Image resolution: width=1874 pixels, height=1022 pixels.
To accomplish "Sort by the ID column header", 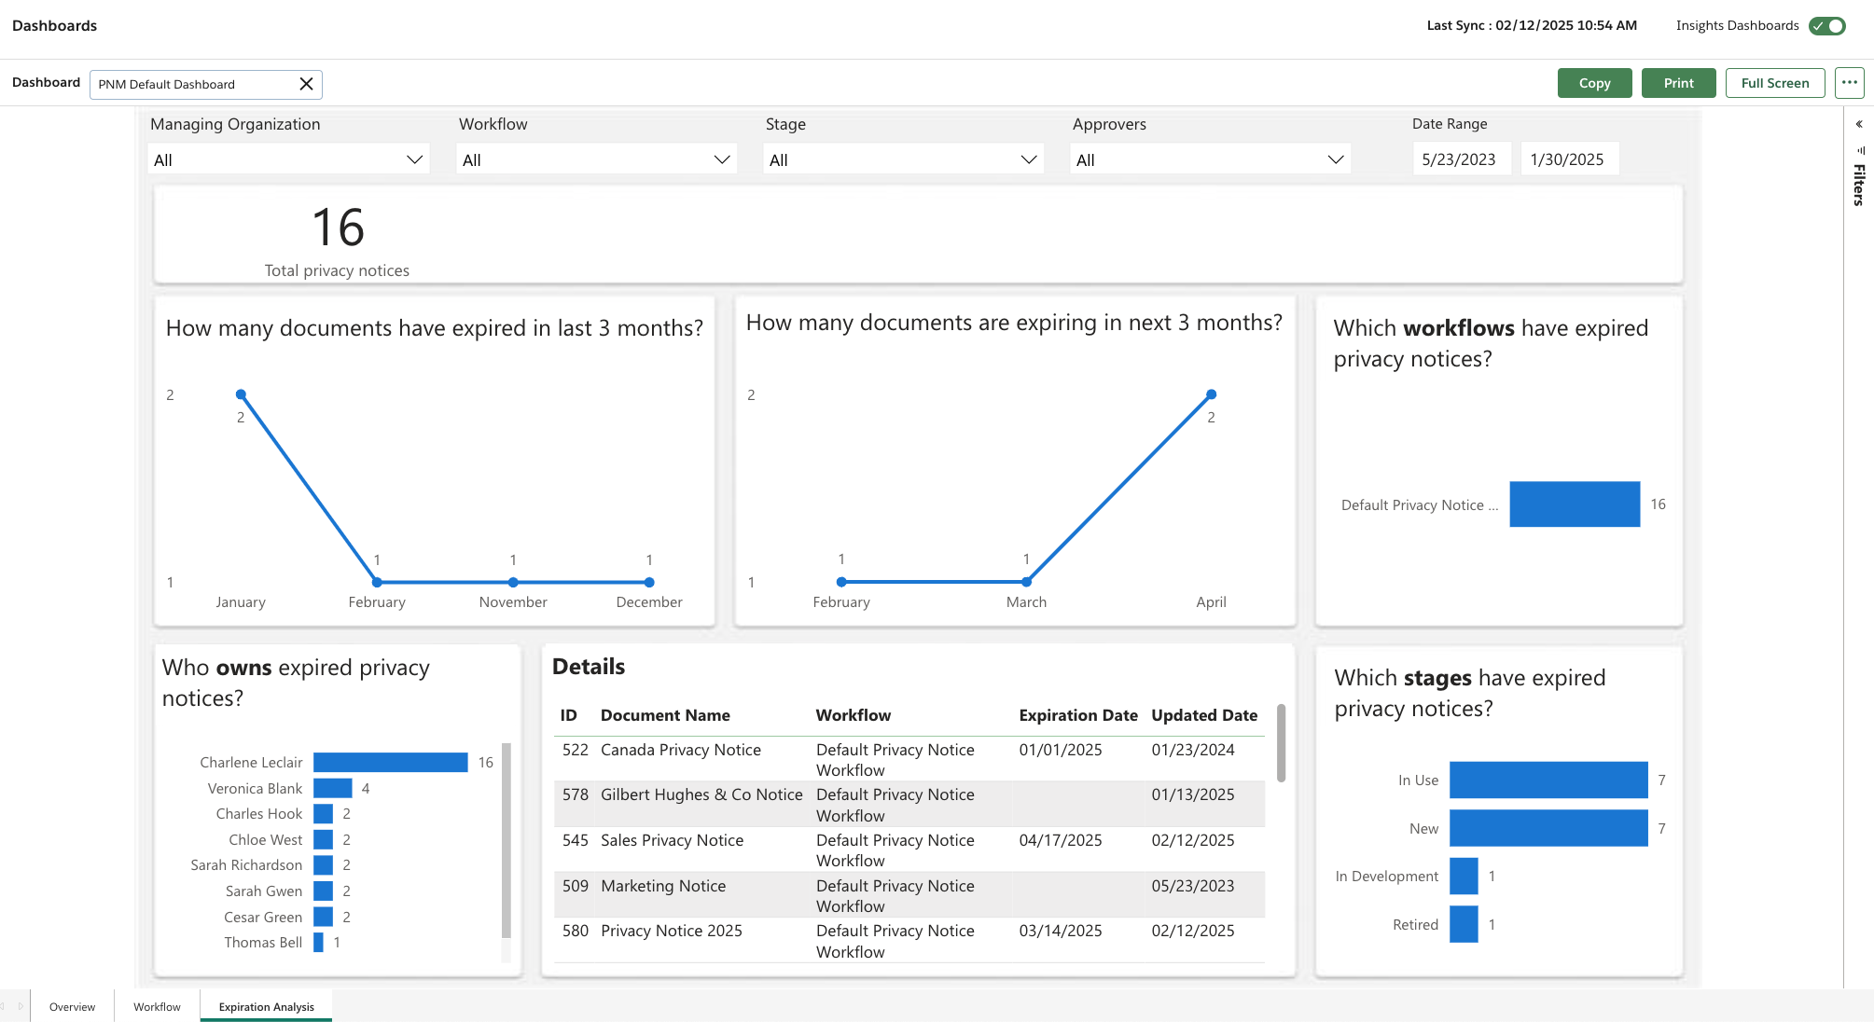I will click(568, 715).
